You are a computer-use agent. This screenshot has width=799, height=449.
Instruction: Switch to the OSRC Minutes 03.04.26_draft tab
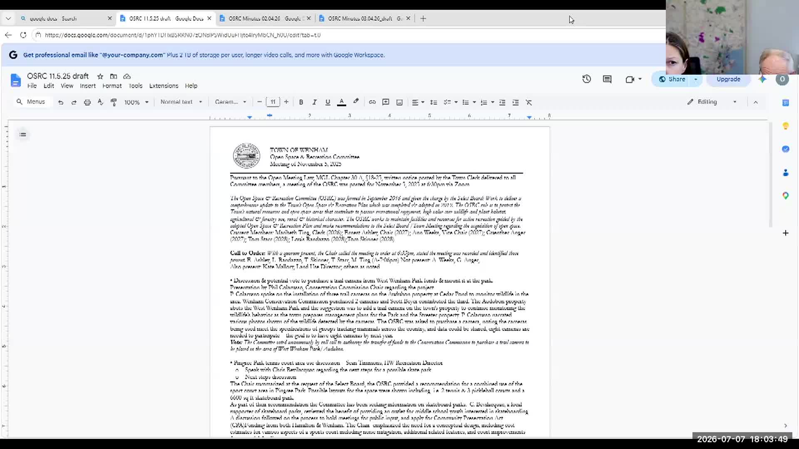365,18
